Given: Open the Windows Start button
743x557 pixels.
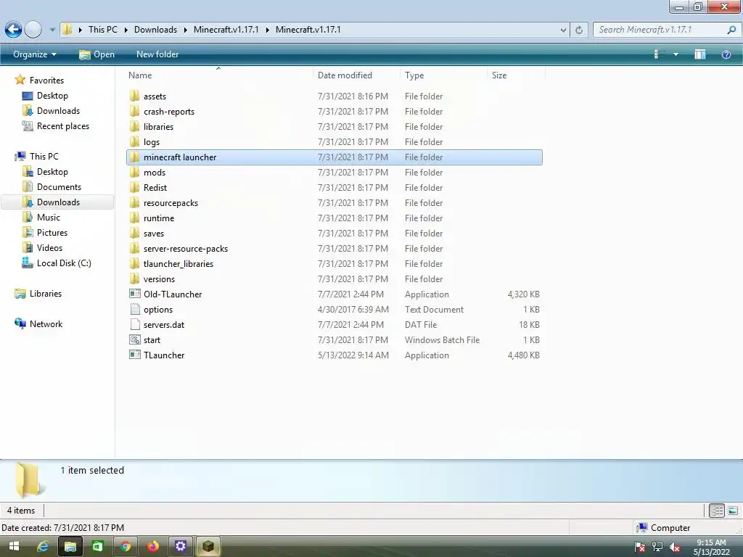Looking at the screenshot, I should (14, 546).
